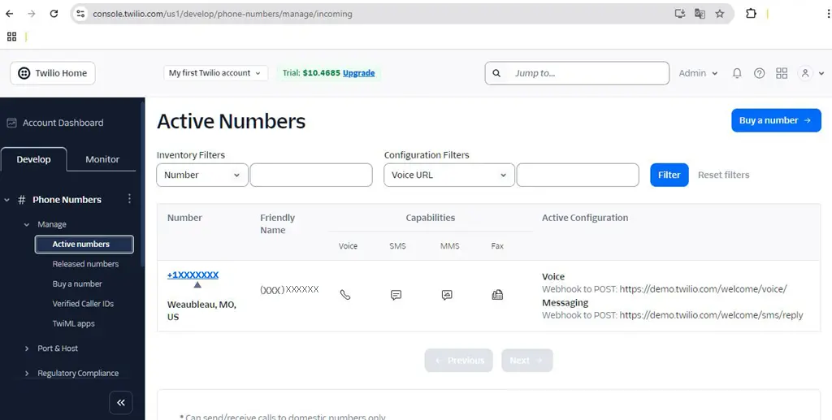The image size is (832, 420).
Task: Open TwiML apps in sidebar
Action: [73, 323]
